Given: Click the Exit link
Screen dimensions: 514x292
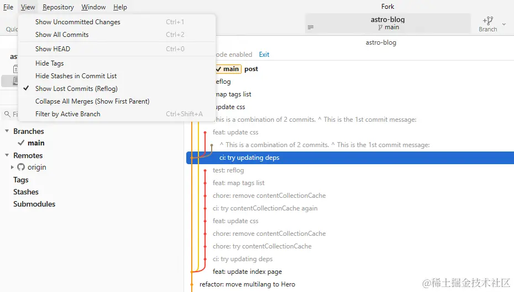Looking at the screenshot, I should tap(264, 55).
